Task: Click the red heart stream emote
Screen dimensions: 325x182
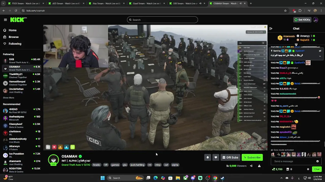Action: [x=54, y=147]
